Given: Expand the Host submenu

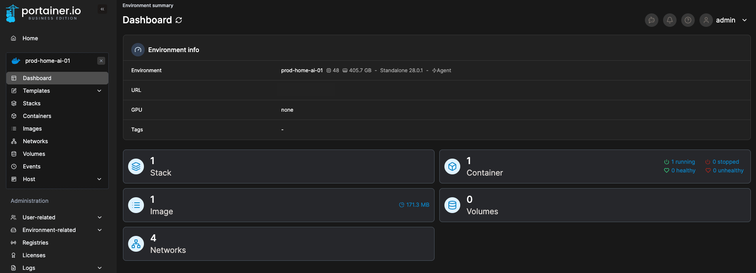Looking at the screenshot, I should (99, 179).
